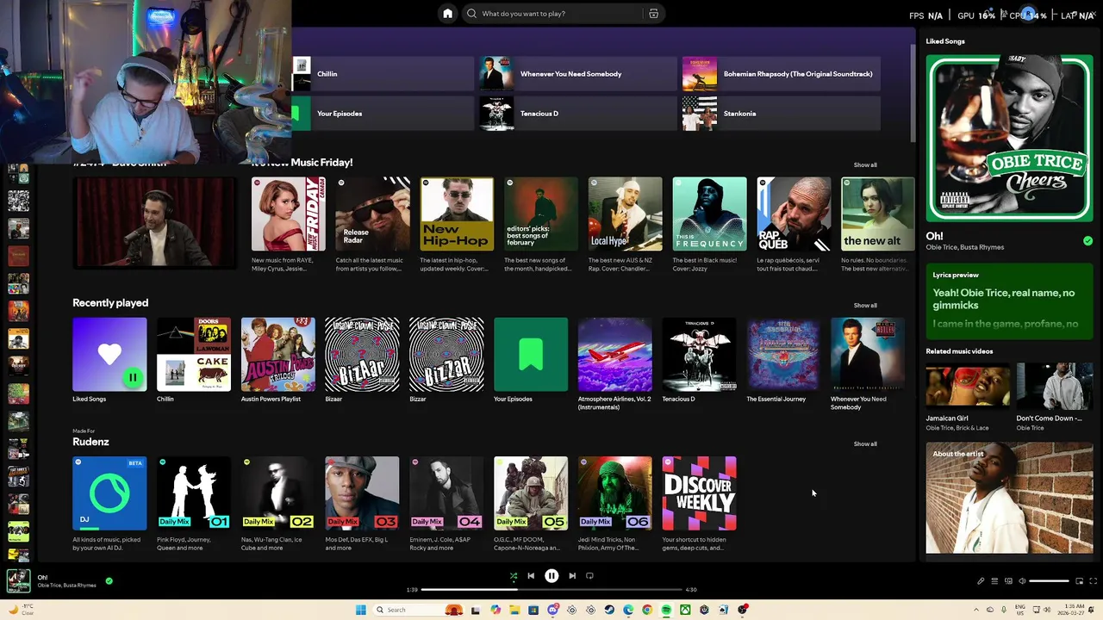This screenshot has width=1103, height=620.
Task: Open About the artist card
Action: pyautogui.click(x=1009, y=498)
